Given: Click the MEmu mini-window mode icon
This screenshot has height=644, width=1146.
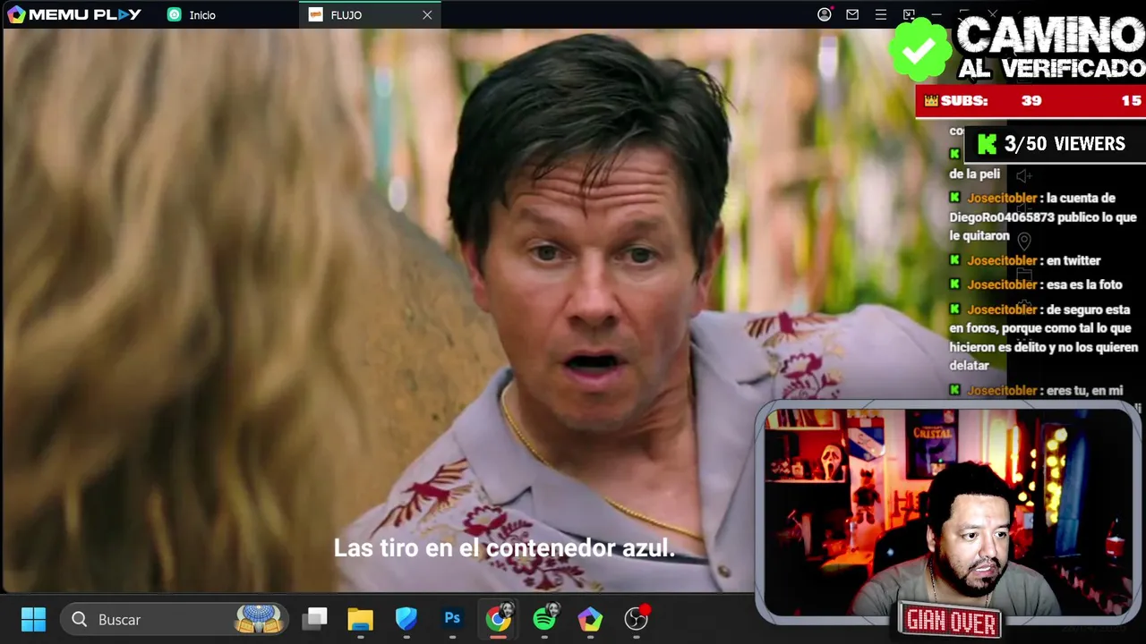Looking at the screenshot, I should coord(909,14).
